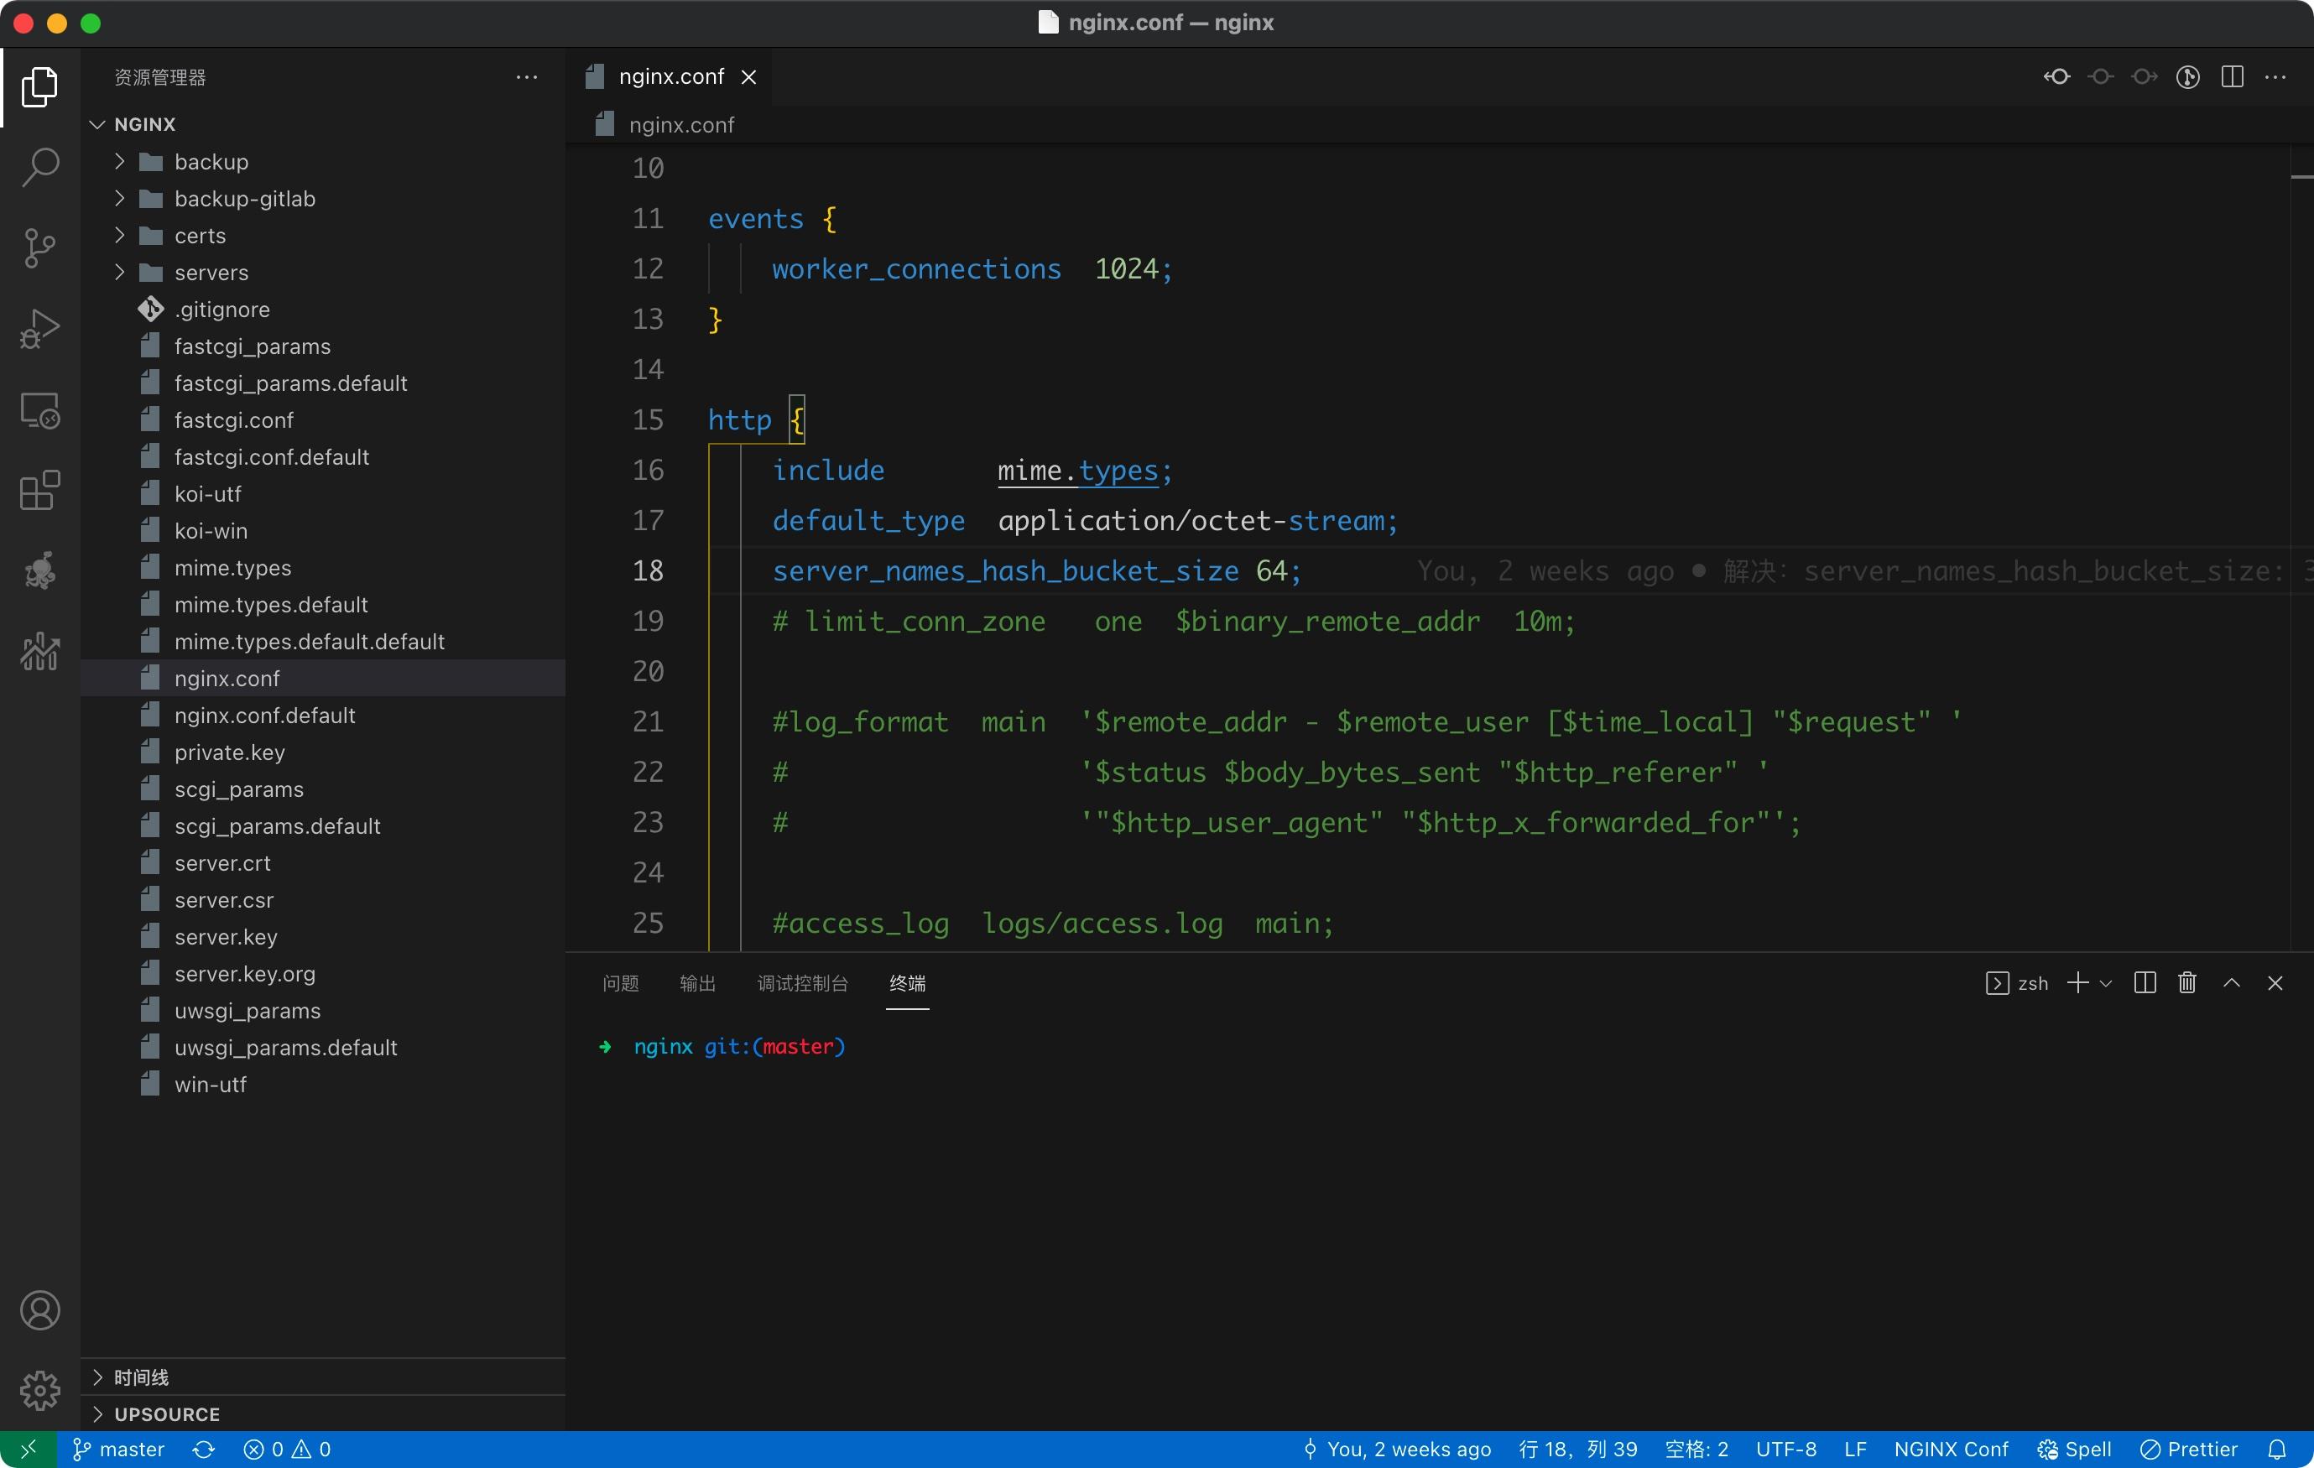Click the master branch in status bar

tap(119, 1449)
